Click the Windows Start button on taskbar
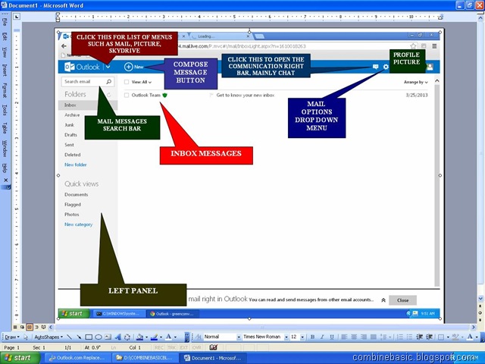 pyautogui.click(x=20, y=358)
